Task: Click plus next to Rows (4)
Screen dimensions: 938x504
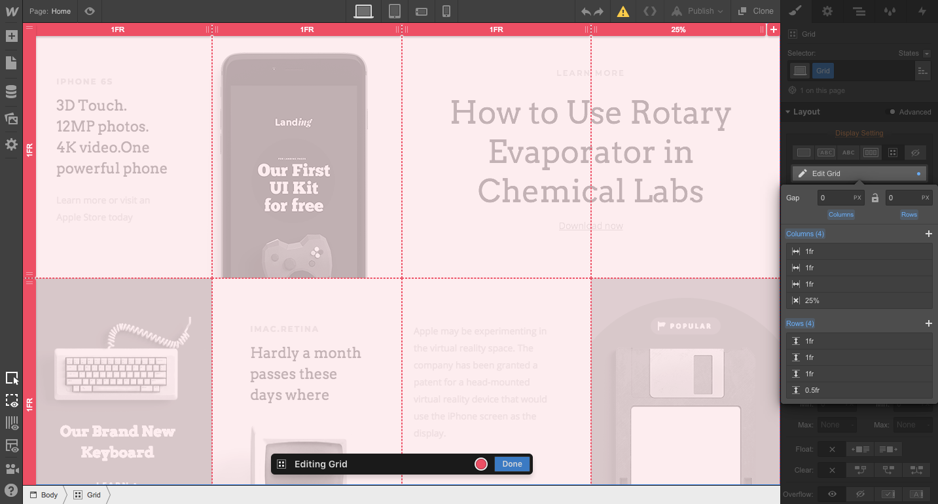Action: pos(928,323)
